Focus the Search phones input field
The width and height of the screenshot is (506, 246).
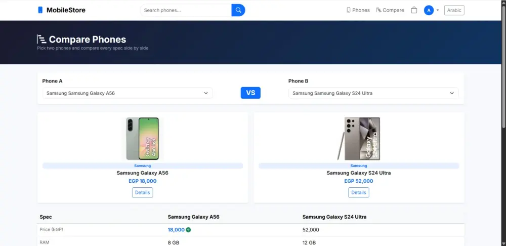186,10
